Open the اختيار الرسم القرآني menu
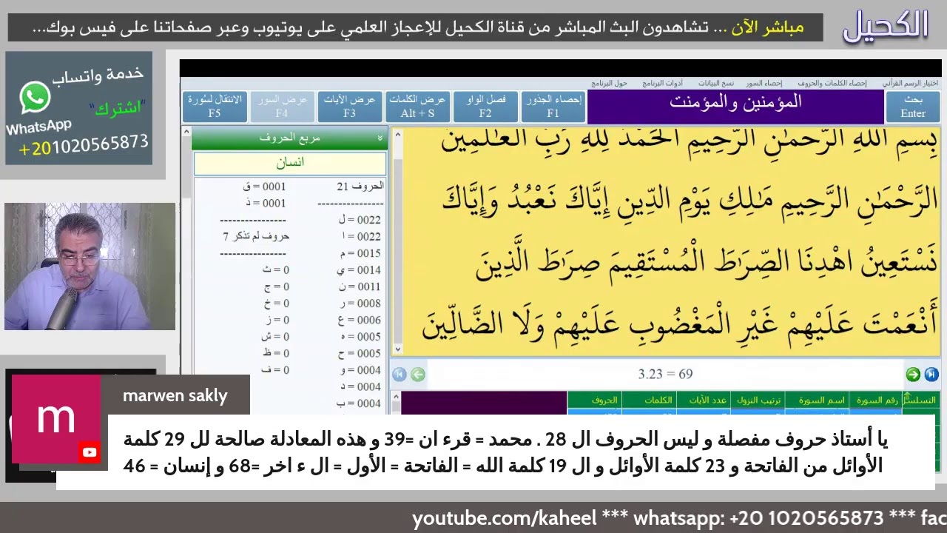 (x=910, y=84)
